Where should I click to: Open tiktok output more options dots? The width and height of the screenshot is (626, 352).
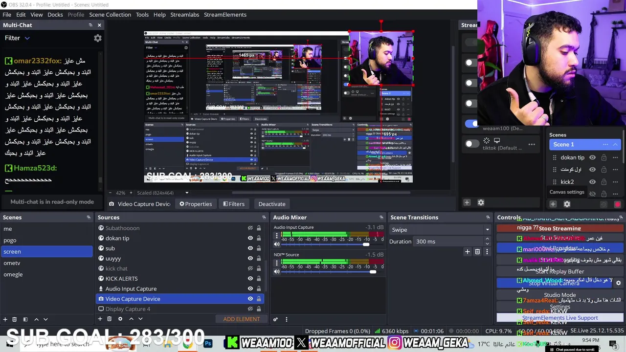(x=532, y=144)
